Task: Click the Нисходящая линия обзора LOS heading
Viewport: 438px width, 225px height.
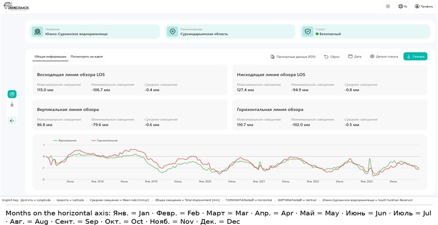Action: click(x=271, y=75)
